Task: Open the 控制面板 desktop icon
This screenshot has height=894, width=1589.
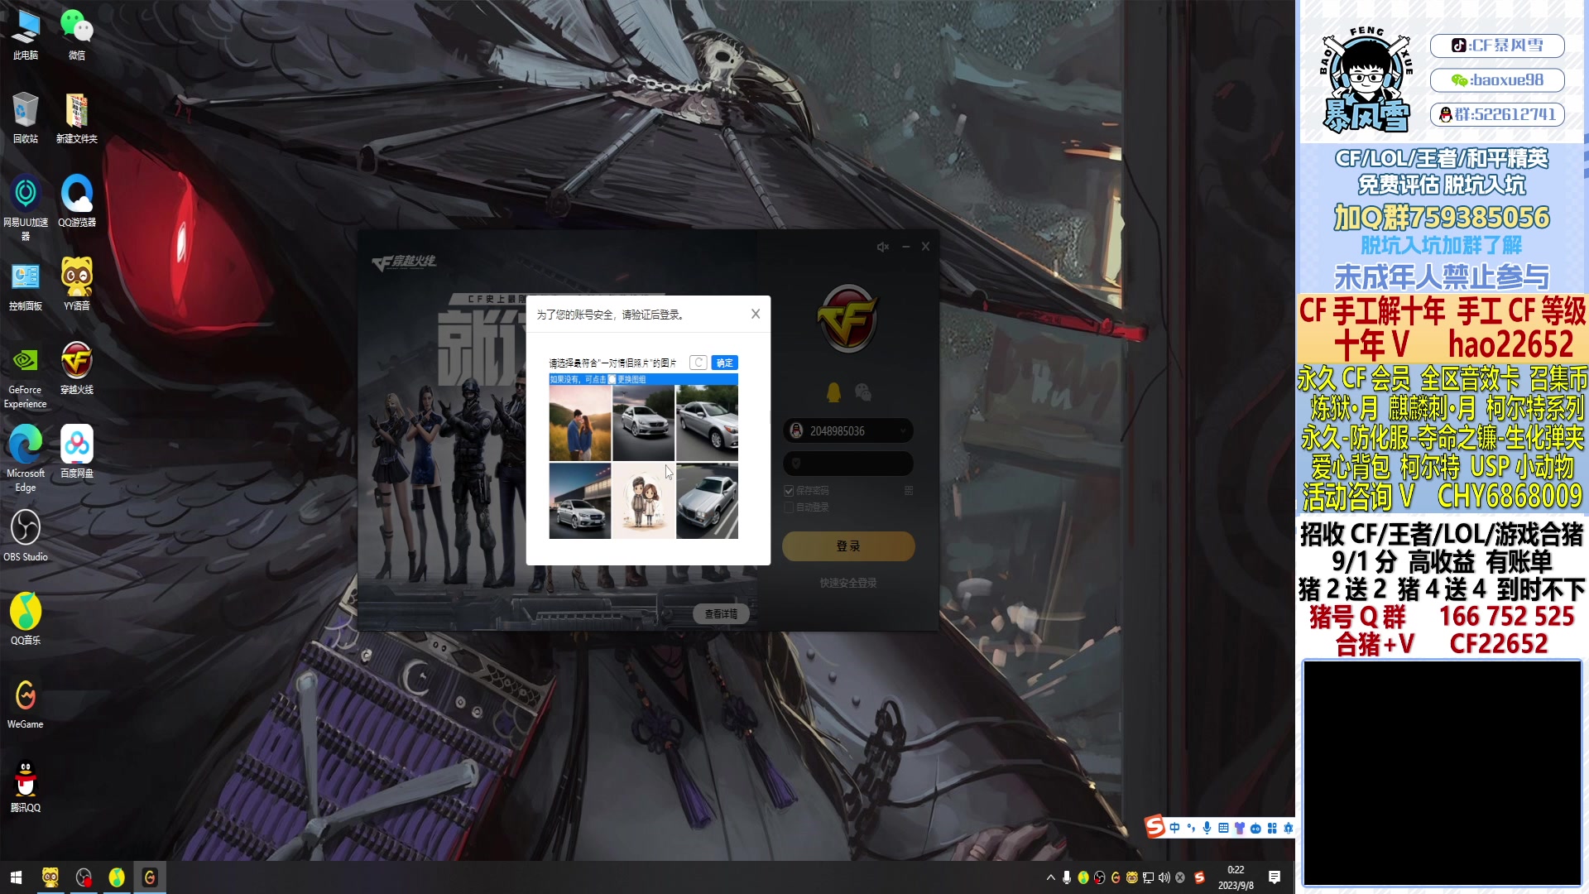Action: [x=26, y=286]
